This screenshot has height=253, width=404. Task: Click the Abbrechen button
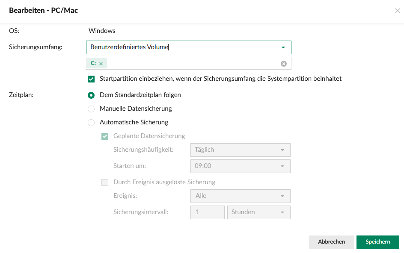(331, 242)
